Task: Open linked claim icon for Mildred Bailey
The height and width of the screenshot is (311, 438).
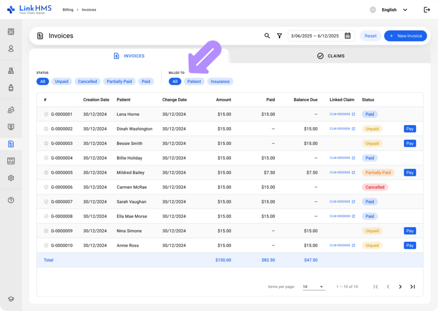Action: 353,173
